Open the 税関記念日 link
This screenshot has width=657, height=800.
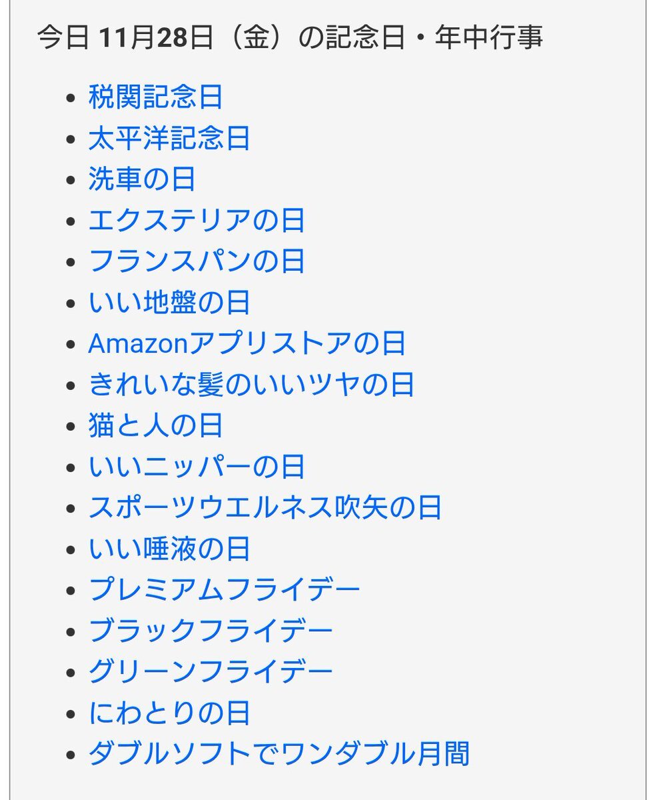tap(155, 97)
